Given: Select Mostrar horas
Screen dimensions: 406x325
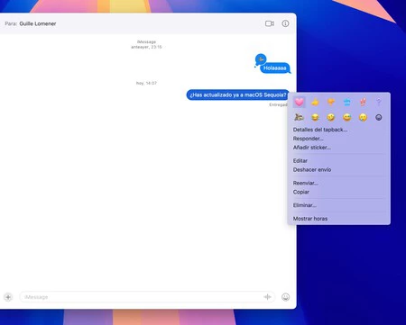Looking at the screenshot, I should (310, 219).
